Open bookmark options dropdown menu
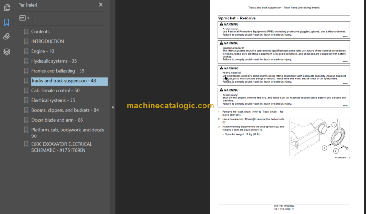The image size is (366, 214). (24, 18)
